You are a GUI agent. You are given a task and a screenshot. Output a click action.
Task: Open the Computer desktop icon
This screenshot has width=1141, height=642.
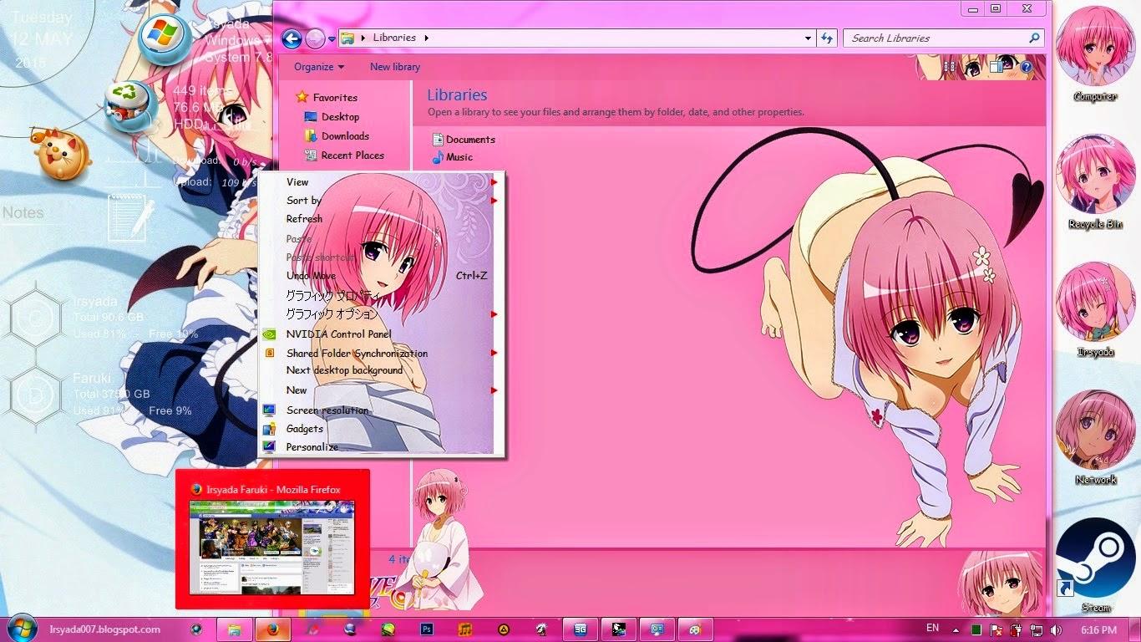click(x=1095, y=52)
